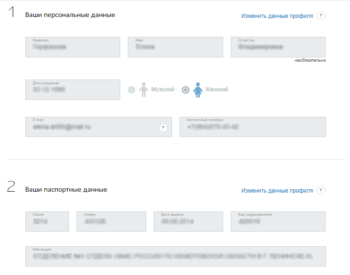Click the Дата рождения field
350x275 pixels.
73,90
